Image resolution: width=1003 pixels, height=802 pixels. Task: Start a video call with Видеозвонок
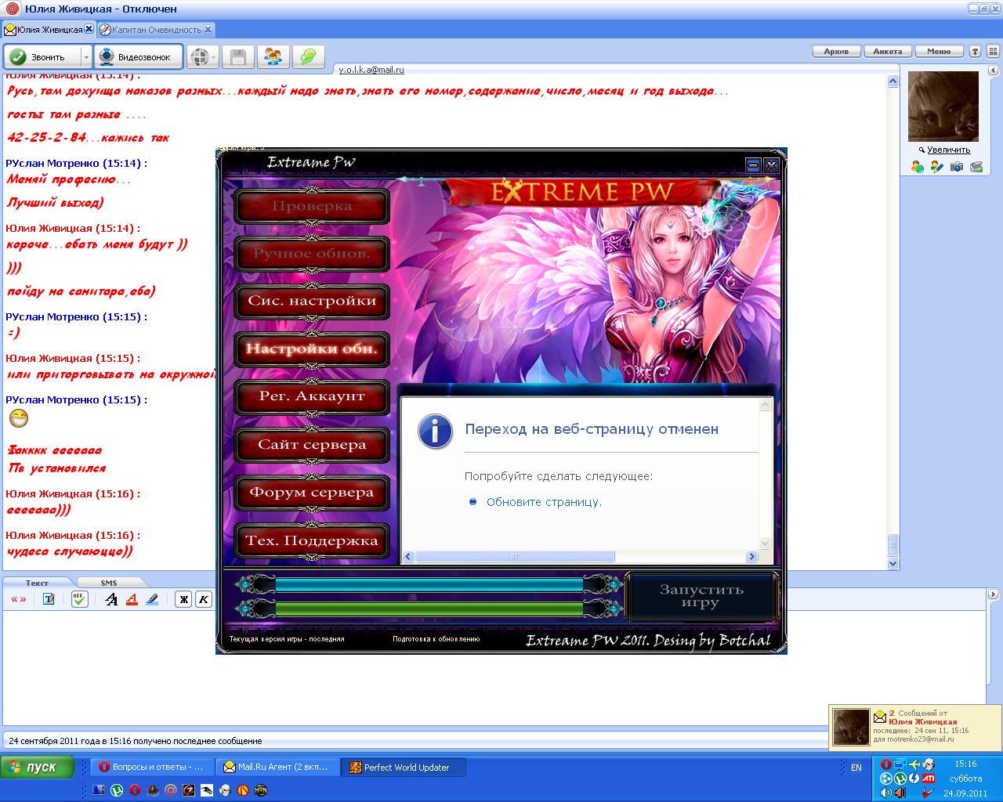(139, 57)
